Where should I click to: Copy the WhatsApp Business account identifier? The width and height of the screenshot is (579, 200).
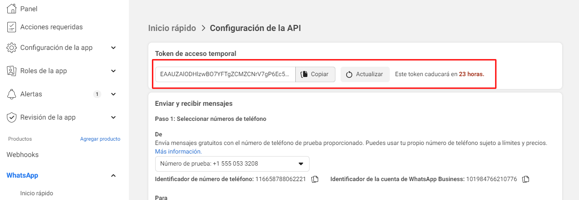(525, 179)
